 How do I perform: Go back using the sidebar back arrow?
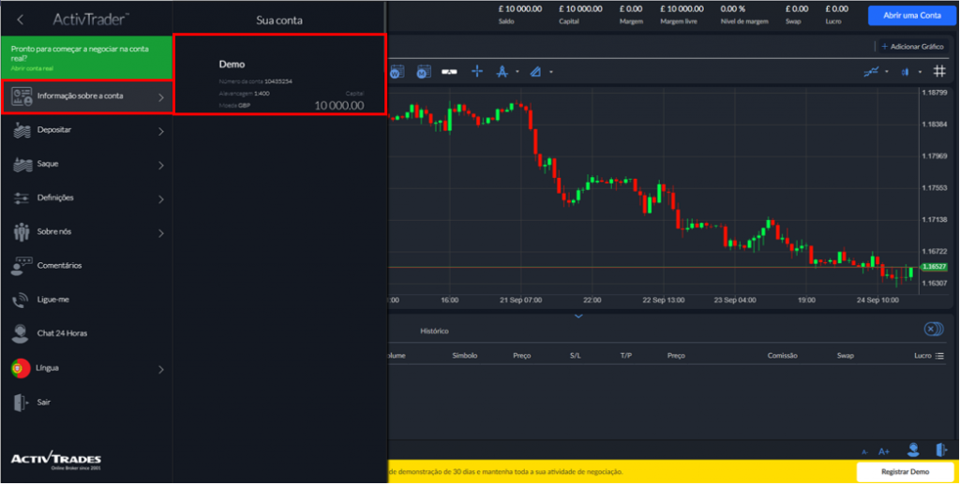(21, 20)
